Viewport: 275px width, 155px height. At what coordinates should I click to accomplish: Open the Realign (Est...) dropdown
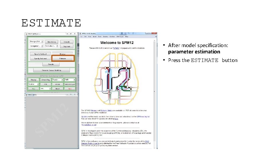(36, 42)
